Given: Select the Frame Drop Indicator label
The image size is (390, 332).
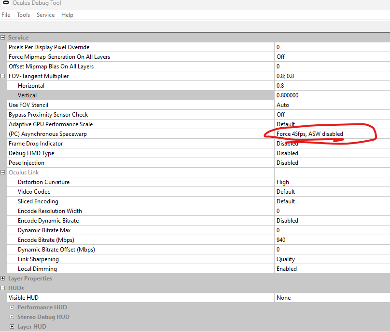Looking at the screenshot, I should (x=36, y=144).
